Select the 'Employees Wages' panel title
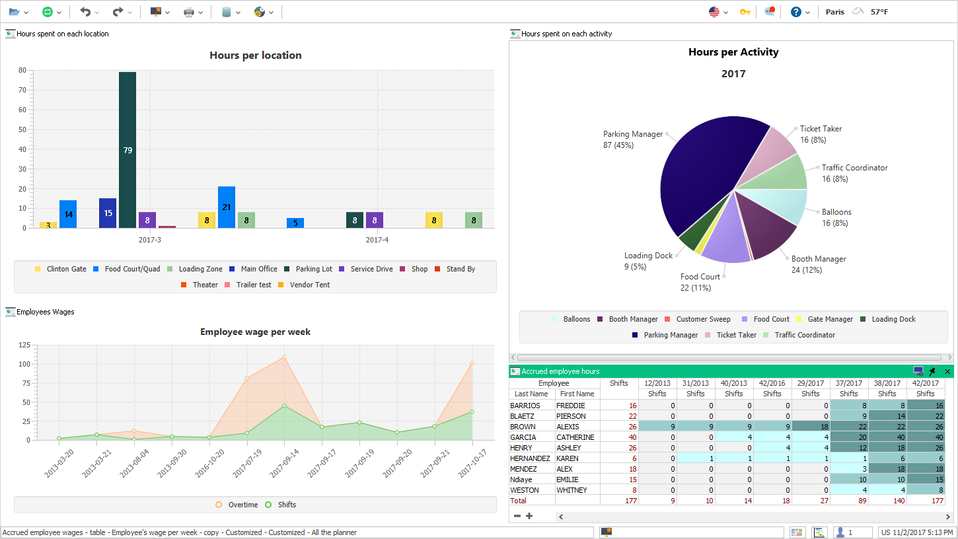The height and width of the screenshot is (539, 958). [45, 312]
